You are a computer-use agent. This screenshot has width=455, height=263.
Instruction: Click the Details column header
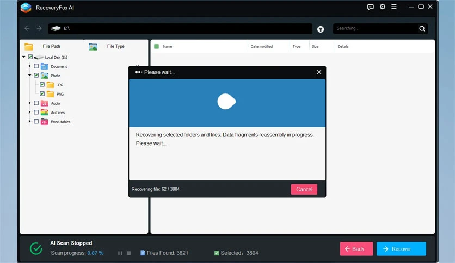343,46
